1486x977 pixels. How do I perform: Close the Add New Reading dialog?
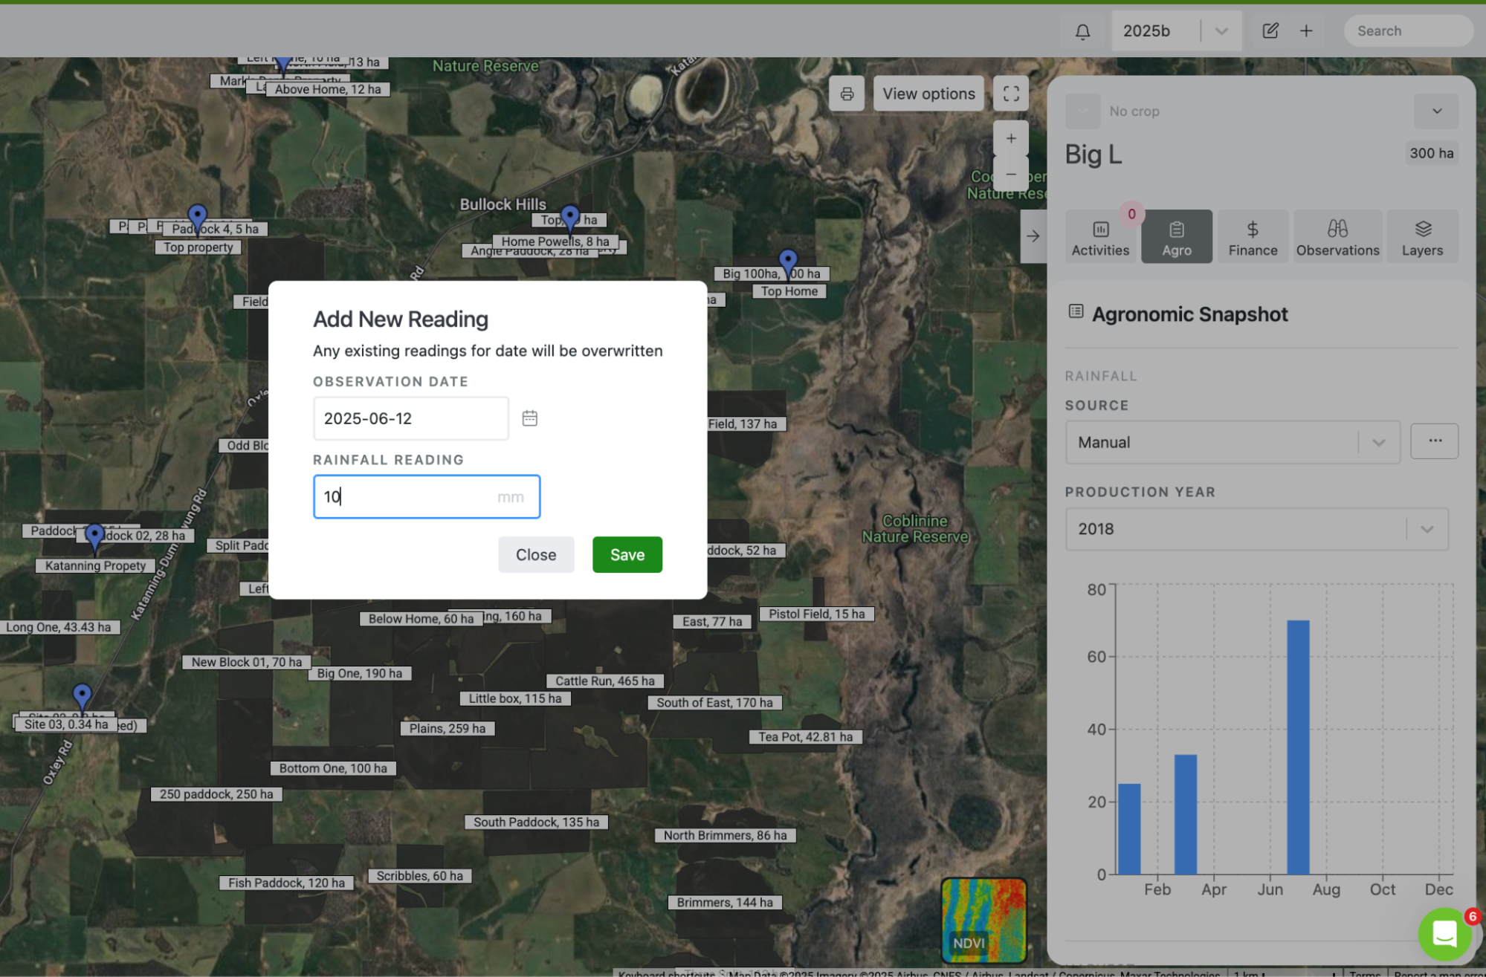[536, 555]
